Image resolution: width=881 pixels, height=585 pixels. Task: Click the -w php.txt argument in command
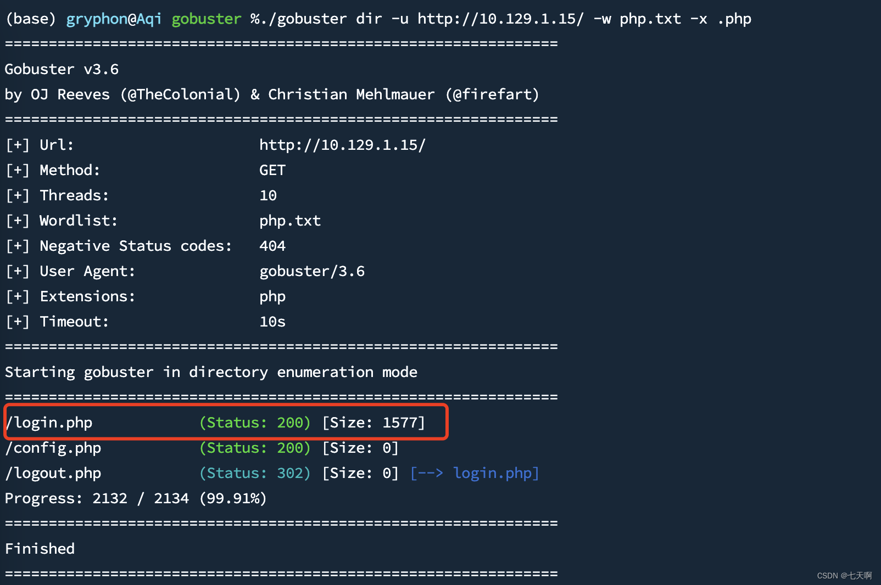point(637,19)
